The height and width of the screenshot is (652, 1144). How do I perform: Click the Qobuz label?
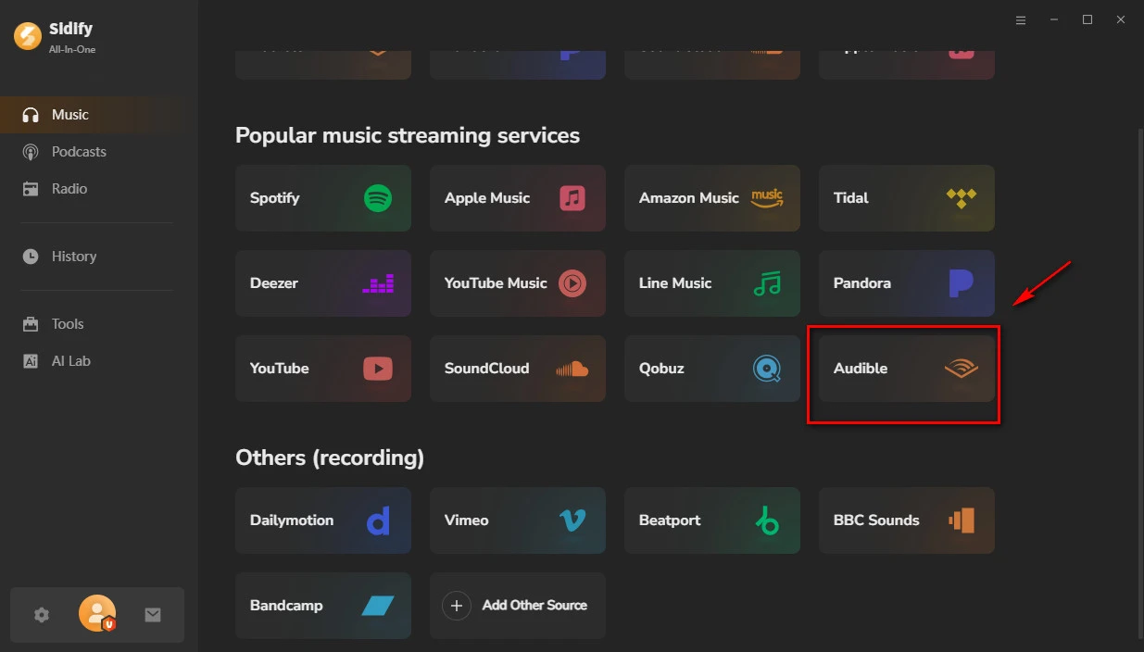click(661, 369)
